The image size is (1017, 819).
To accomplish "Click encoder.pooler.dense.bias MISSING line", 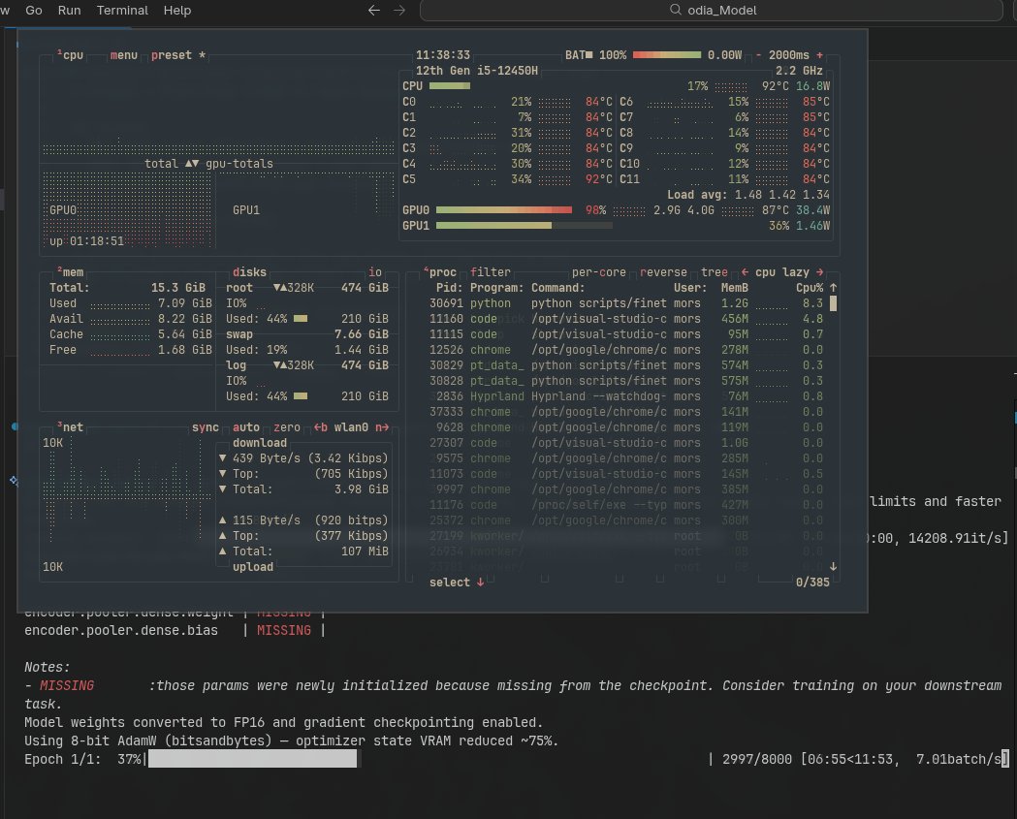I will tap(175, 630).
